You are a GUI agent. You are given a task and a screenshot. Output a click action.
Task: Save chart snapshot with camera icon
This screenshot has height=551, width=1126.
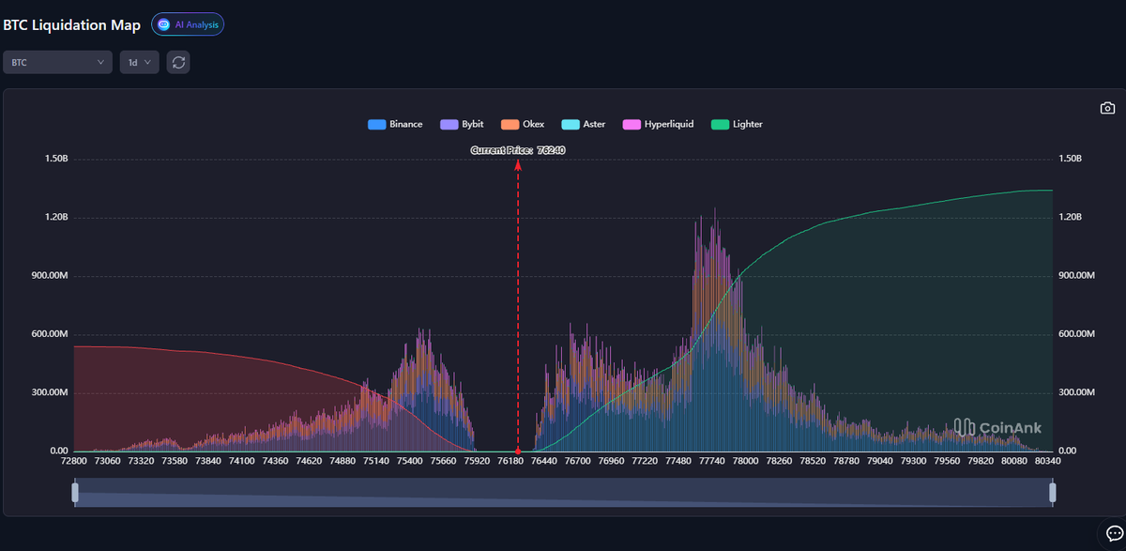tap(1107, 108)
